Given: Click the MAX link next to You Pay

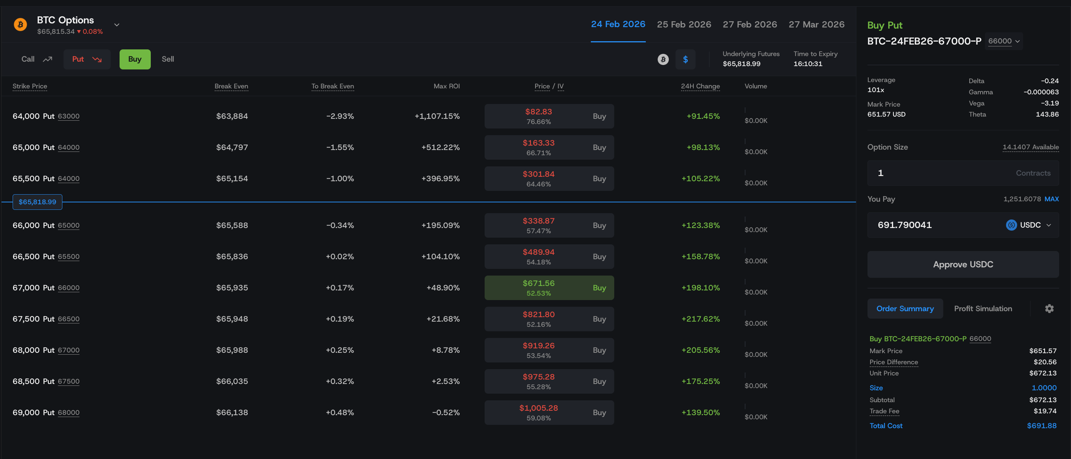Looking at the screenshot, I should pyautogui.click(x=1051, y=199).
